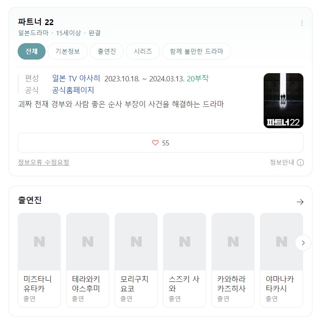Open 스즈키 사와 cast card
This screenshot has width=317, height=325.
184,260
